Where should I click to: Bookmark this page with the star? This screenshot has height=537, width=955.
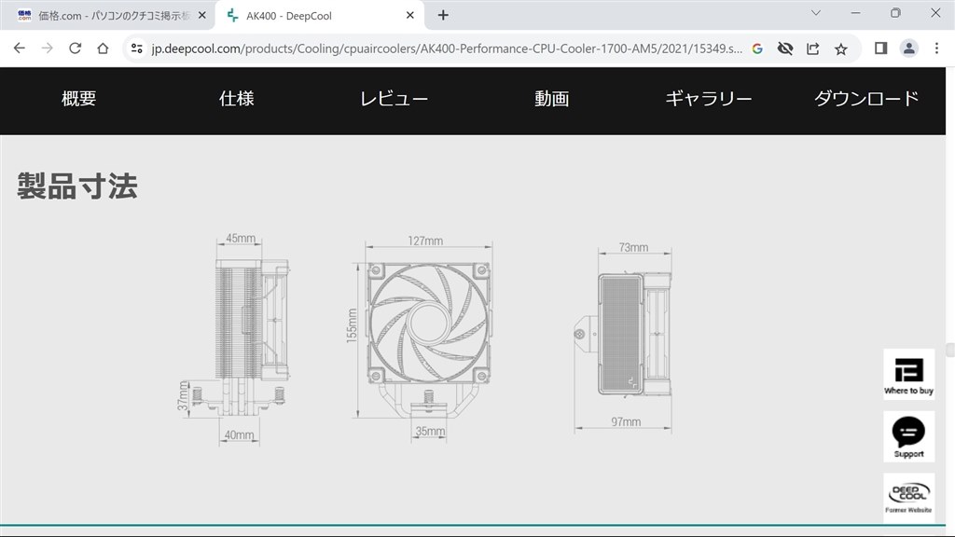840,48
